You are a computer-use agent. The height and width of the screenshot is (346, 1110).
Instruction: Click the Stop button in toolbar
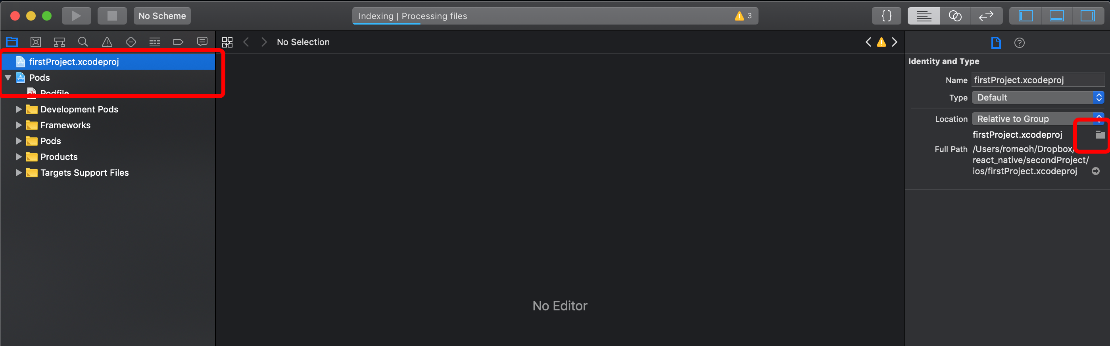click(x=112, y=16)
